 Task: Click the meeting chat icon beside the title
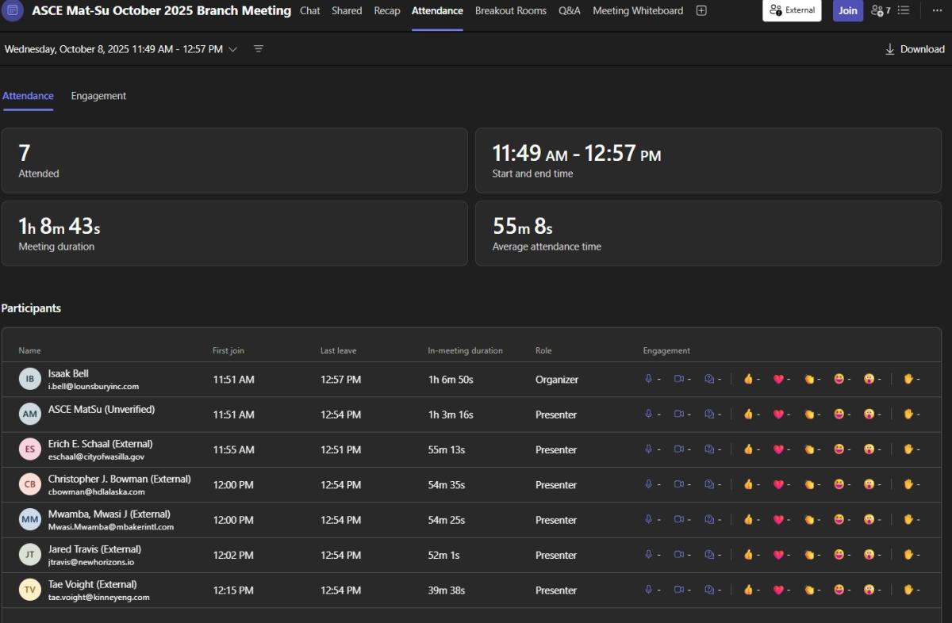pos(13,11)
